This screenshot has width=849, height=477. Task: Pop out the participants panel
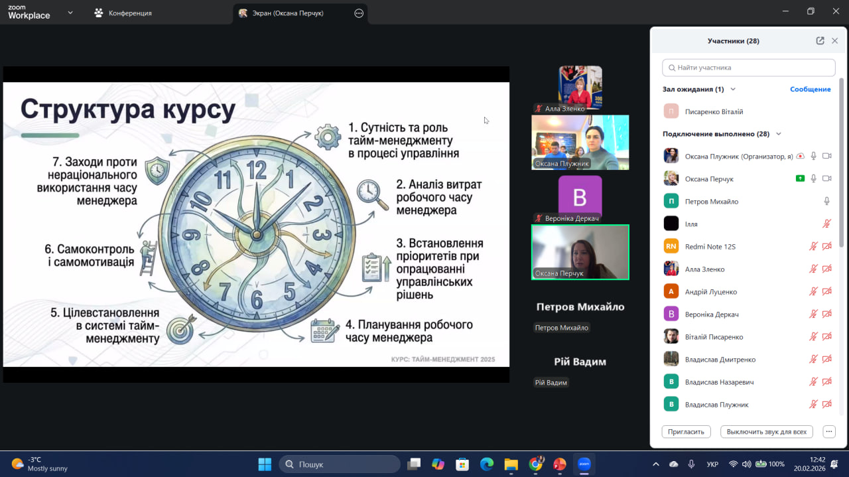(x=820, y=40)
